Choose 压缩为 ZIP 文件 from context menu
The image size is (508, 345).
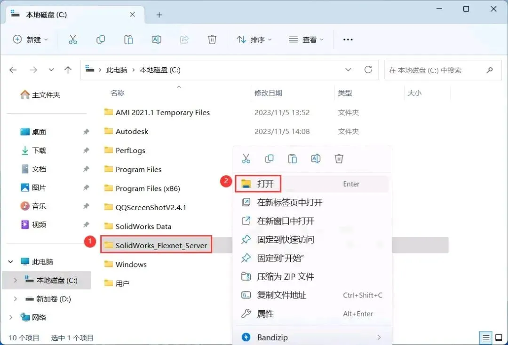312,277
